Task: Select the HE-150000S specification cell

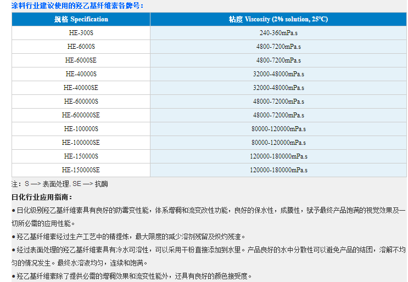Action: [81, 156]
